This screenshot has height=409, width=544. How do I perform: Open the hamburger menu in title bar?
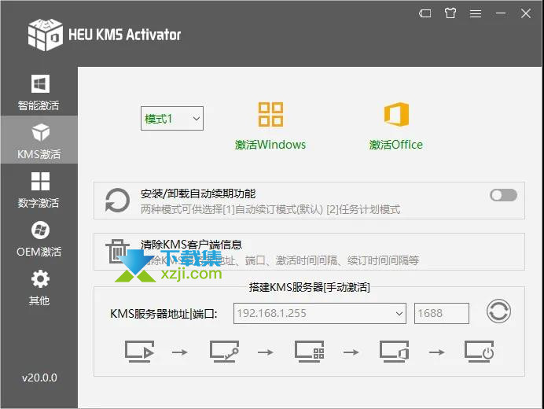(x=476, y=13)
